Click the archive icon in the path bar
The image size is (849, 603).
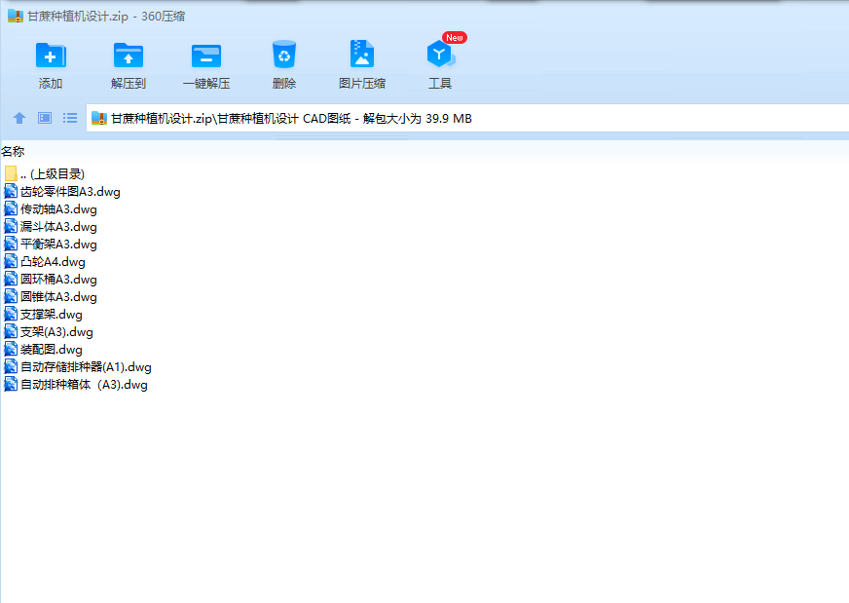[x=99, y=118]
